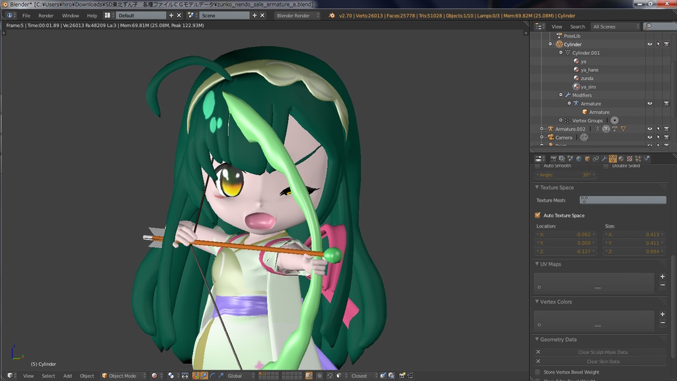
Task: Collapse the Texture Space panel
Action: click(554, 187)
